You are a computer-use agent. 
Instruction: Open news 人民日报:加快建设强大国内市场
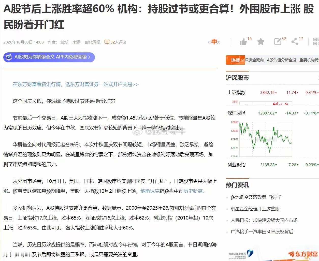(264, 220)
